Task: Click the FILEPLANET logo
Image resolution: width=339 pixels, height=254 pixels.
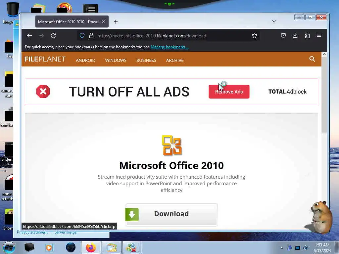Action: coord(45,59)
